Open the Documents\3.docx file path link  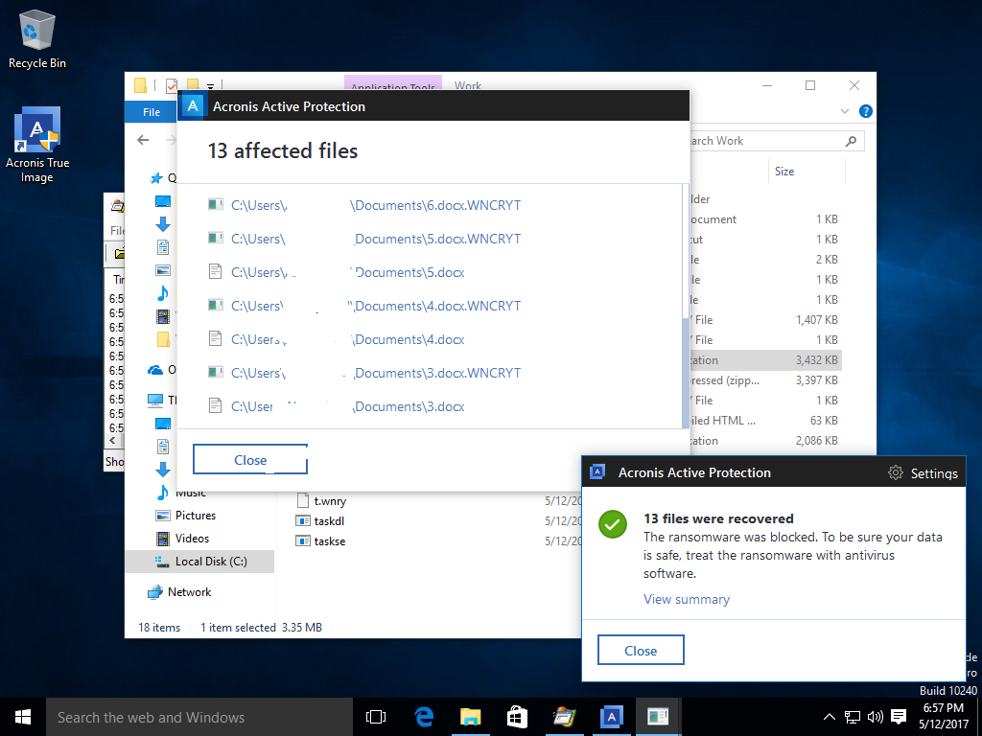[x=347, y=406]
